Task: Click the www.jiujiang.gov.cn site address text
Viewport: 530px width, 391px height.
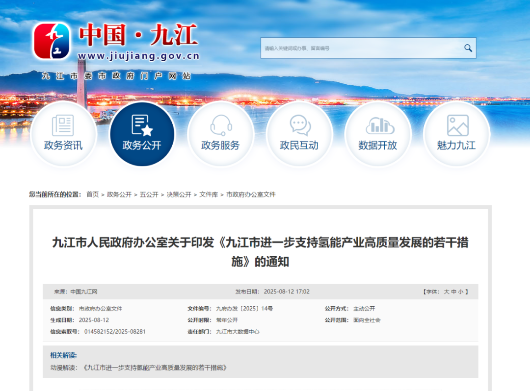Action: (x=138, y=56)
